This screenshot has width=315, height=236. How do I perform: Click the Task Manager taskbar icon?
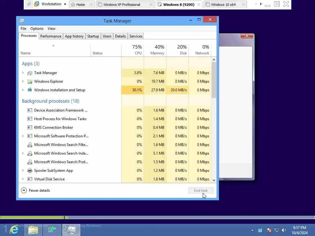point(71,230)
